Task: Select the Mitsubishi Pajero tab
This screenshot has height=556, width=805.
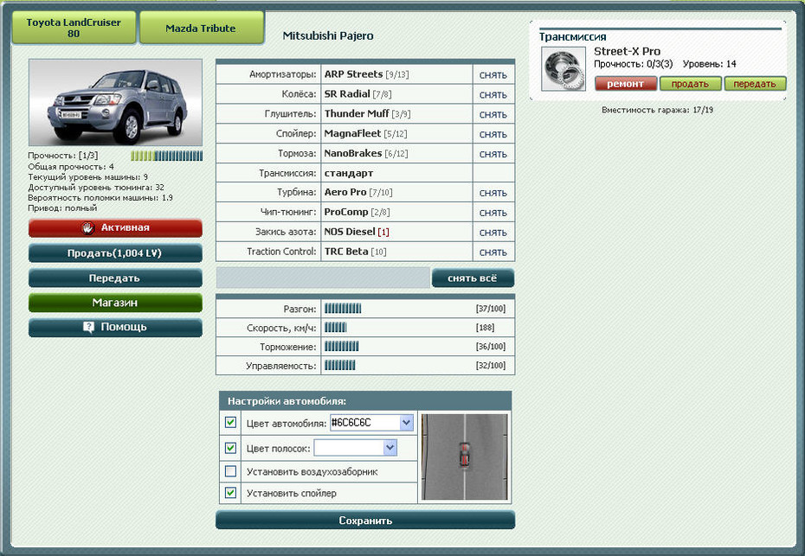Action: click(x=328, y=36)
